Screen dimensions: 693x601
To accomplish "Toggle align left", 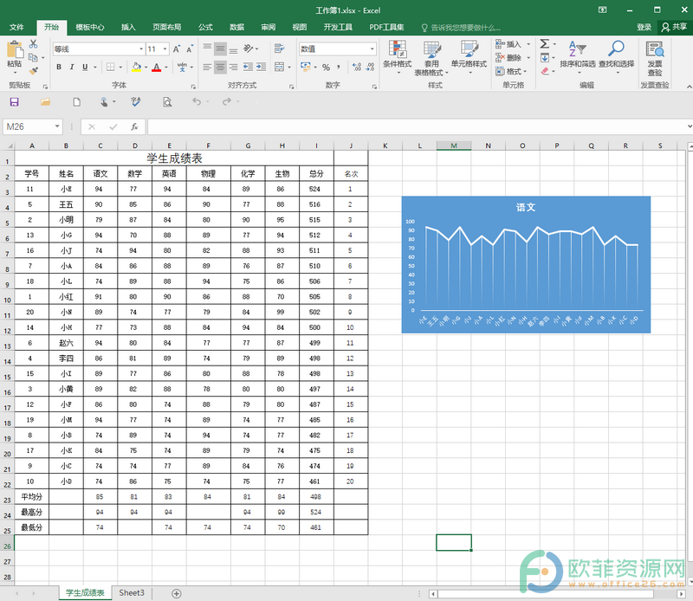I will click(x=207, y=67).
